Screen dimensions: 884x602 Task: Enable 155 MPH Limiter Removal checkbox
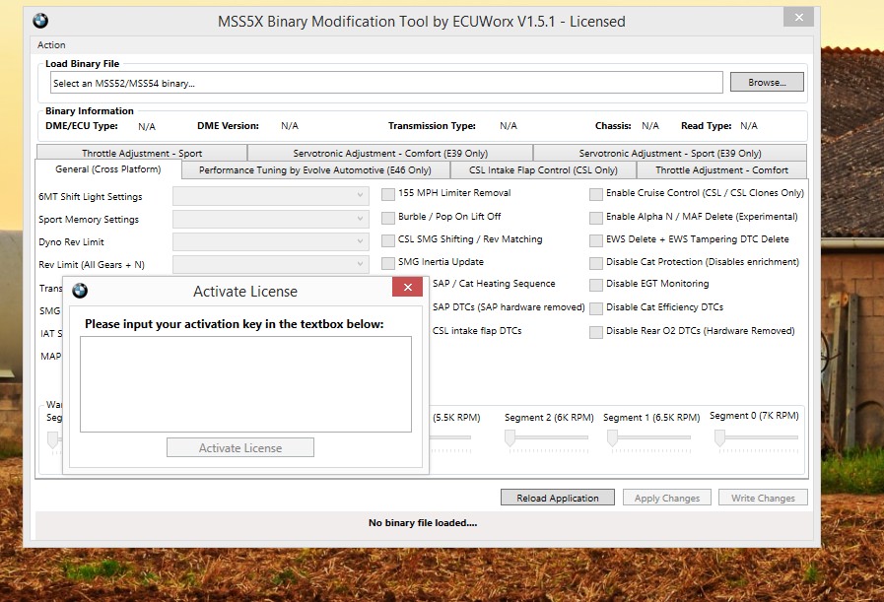(x=388, y=194)
